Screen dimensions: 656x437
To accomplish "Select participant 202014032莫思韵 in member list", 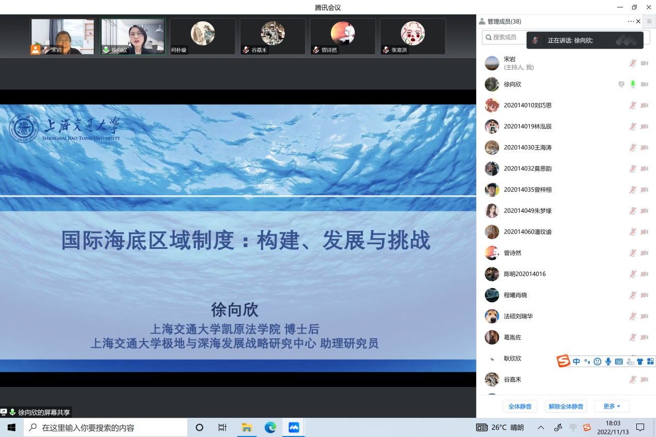I will pos(527,168).
